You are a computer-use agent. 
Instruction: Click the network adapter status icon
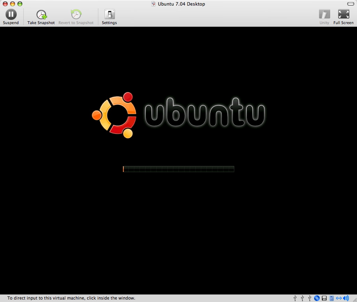pyautogui.click(x=339, y=298)
